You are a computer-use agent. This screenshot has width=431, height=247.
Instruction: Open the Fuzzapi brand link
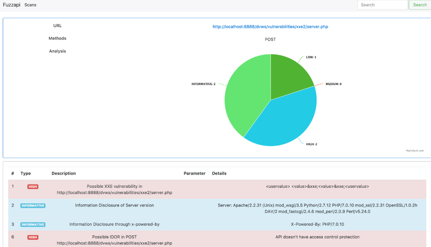[12, 5]
